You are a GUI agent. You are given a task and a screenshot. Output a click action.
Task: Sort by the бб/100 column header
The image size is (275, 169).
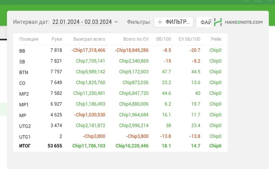click(x=163, y=39)
